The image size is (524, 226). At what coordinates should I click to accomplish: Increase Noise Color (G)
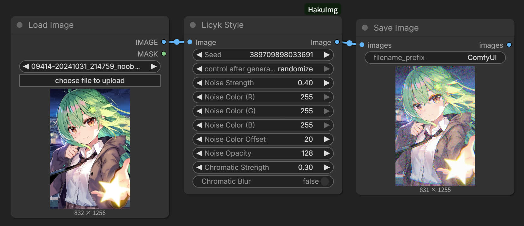point(327,111)
